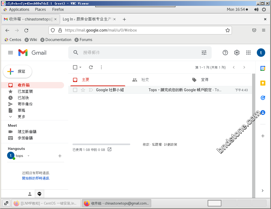Screen dimensions: 271x209
Task: Open the email from Google 社群小組
Action: pyautogui.click(x=160, y=90)
